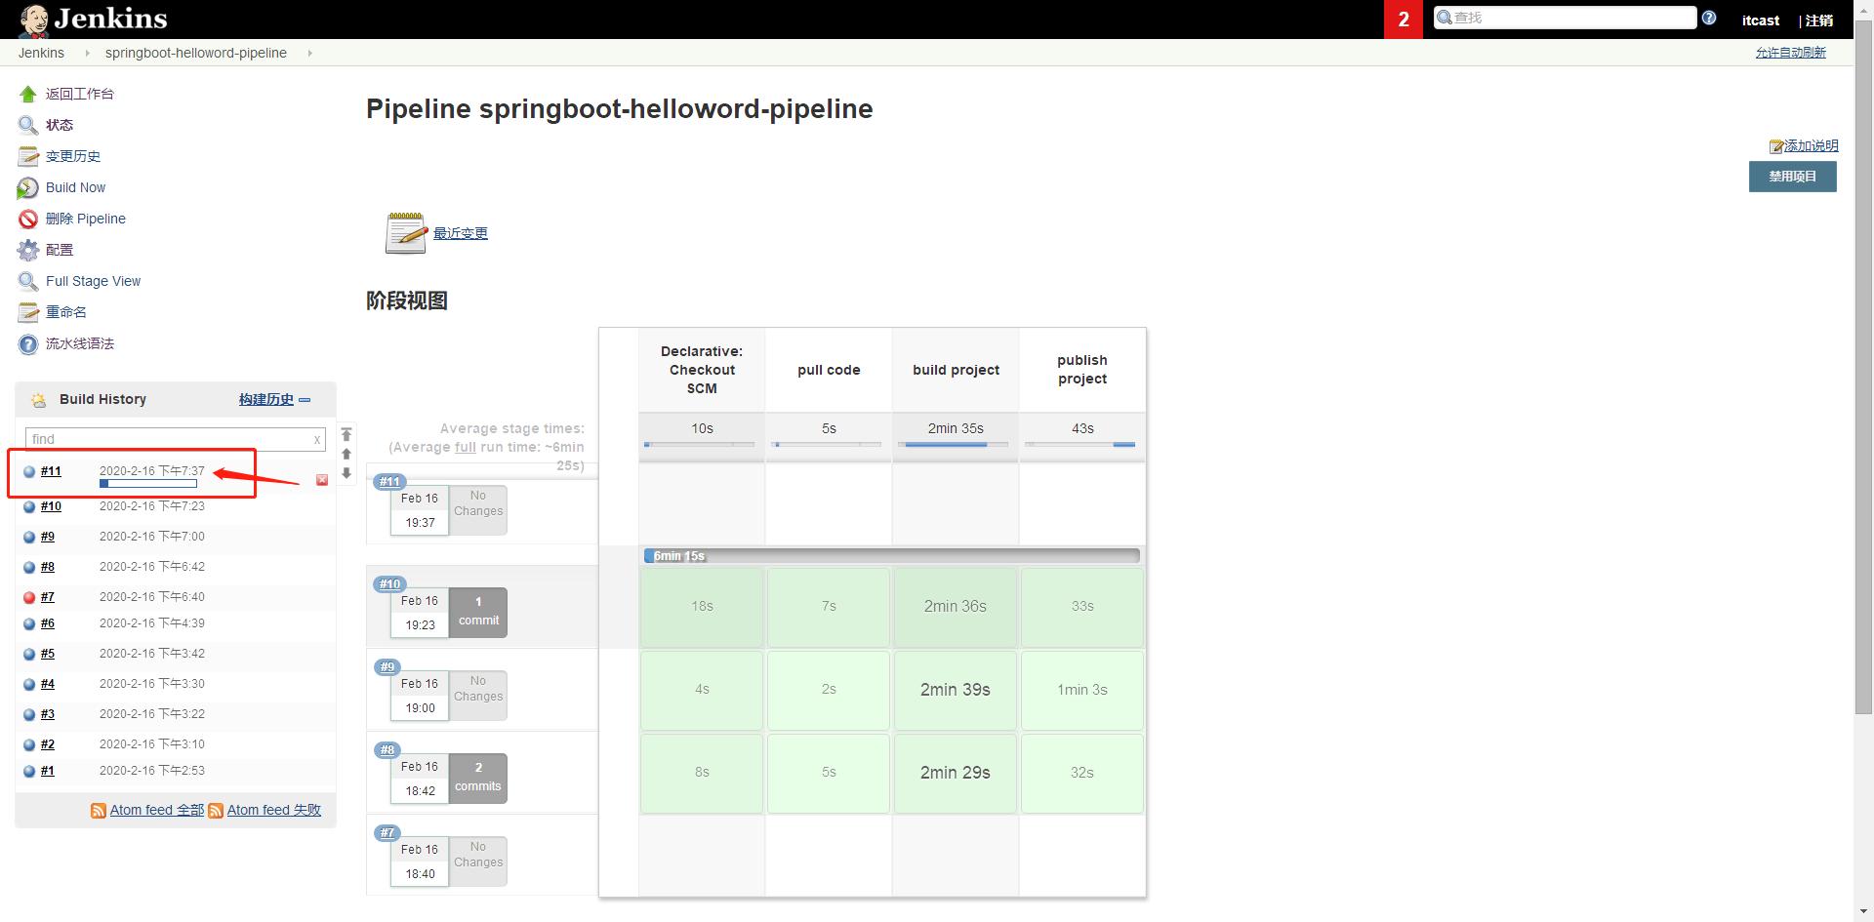Open the itcast user link
The height and width of the screenshot is (922, 1874).
click(x=1760, y=20)
